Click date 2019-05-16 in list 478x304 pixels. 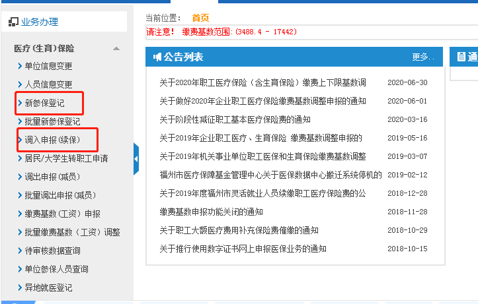tap(407, 138)
